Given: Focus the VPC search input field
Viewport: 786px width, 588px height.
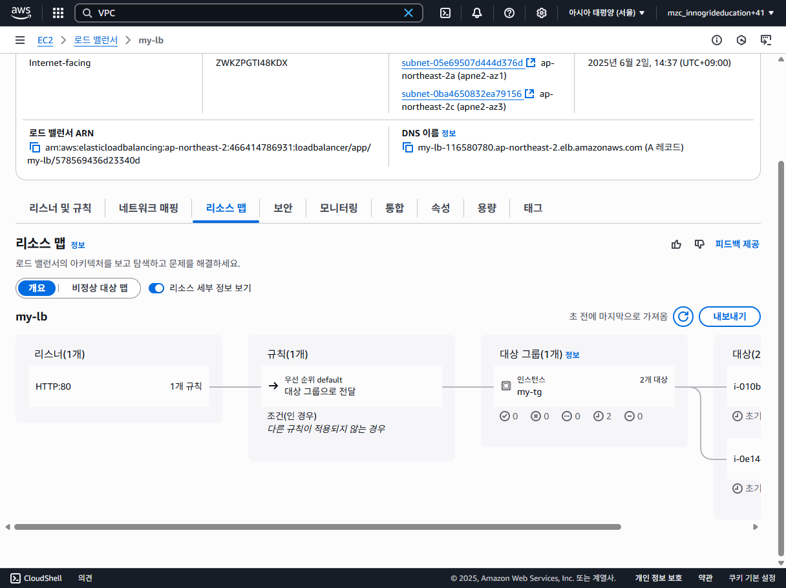Looking at the screenshot, I should [249, 13].
